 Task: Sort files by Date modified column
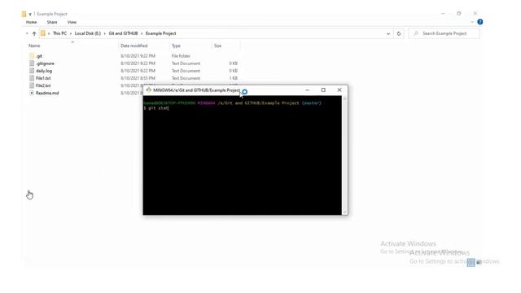134,46
